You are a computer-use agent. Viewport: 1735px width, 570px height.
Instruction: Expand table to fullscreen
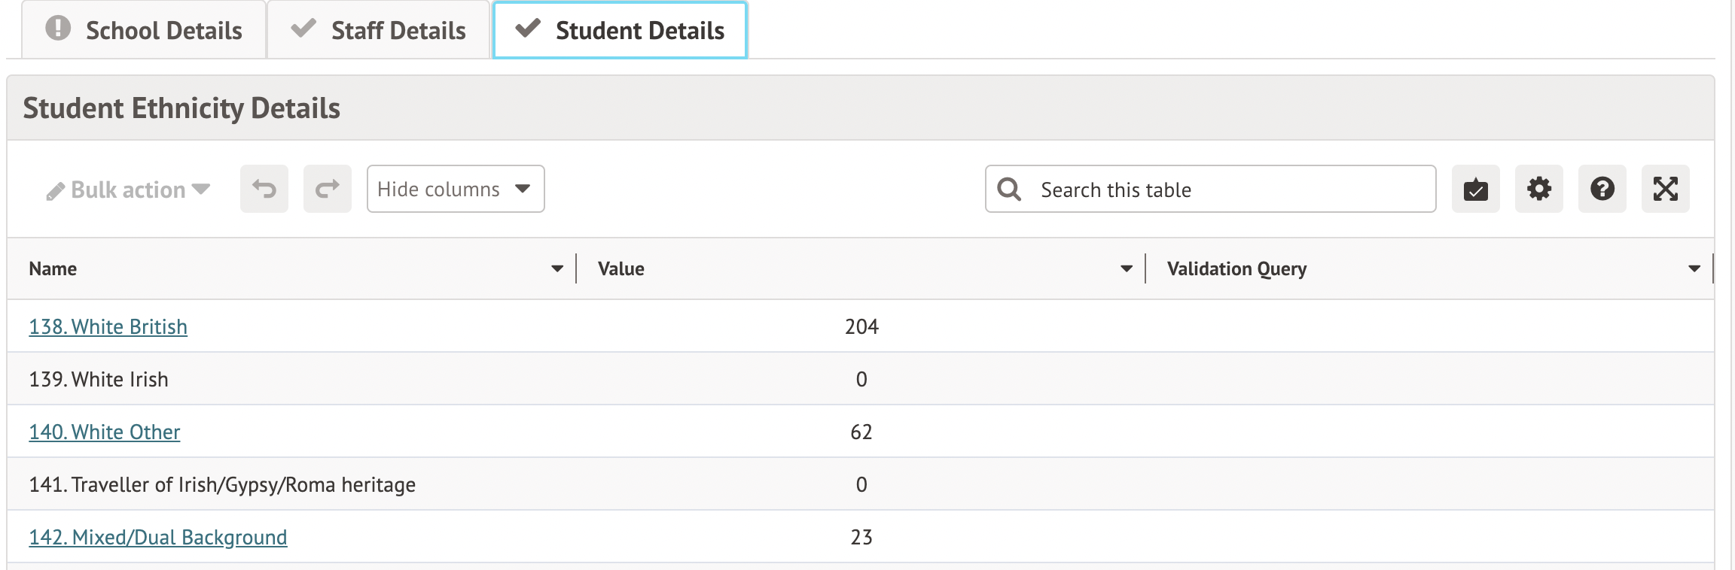1665,189
